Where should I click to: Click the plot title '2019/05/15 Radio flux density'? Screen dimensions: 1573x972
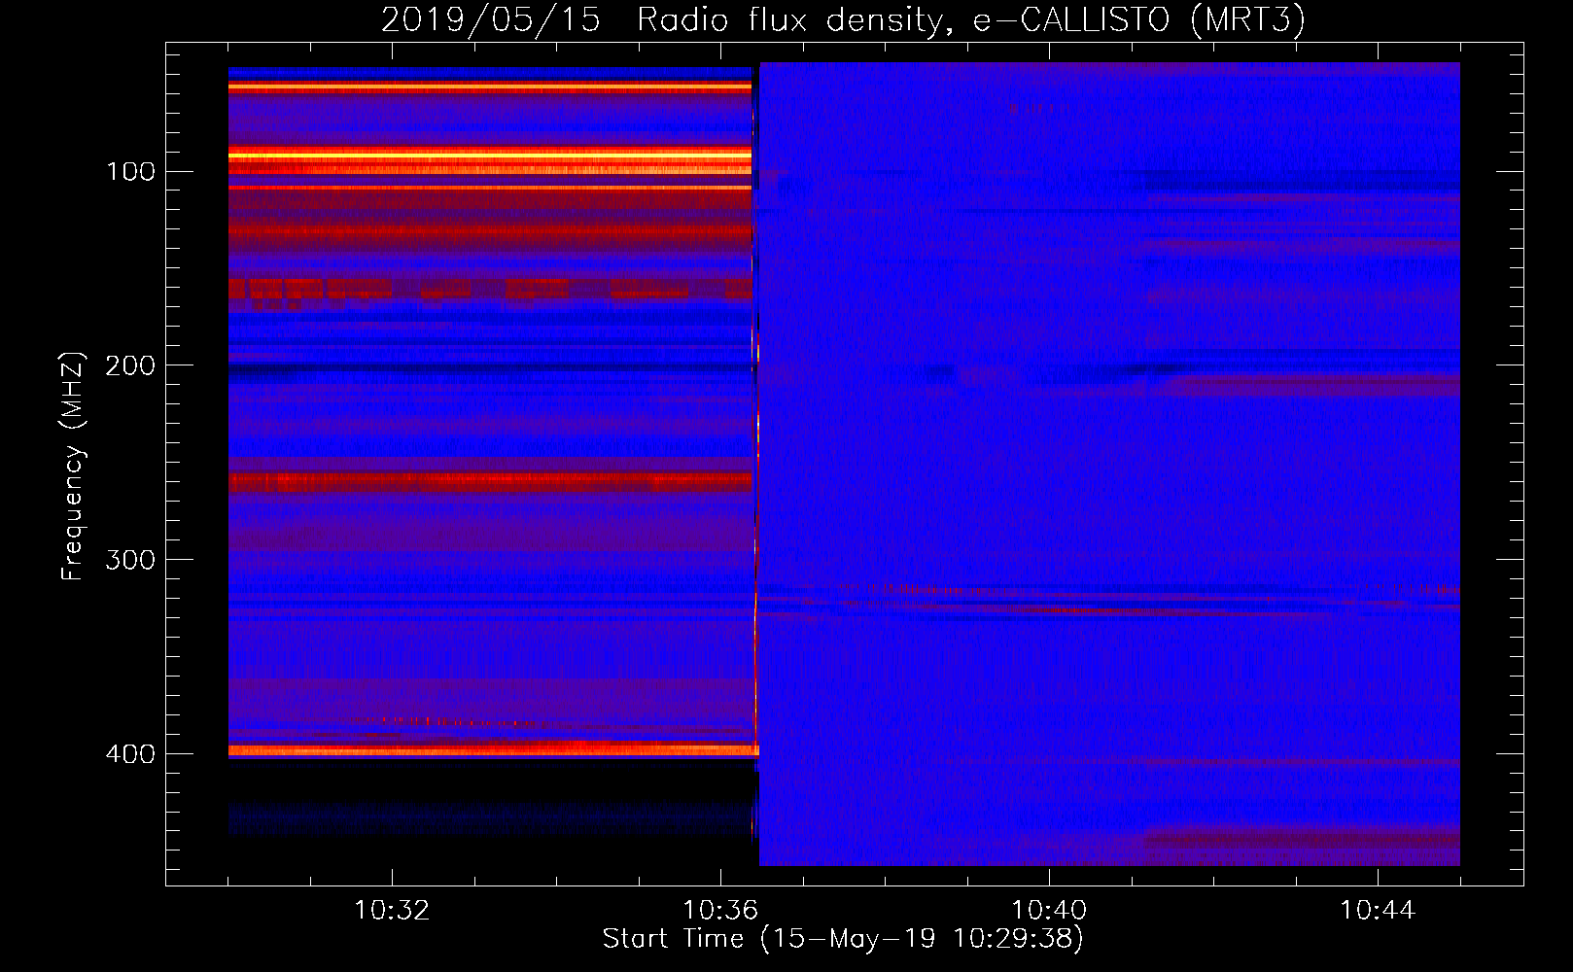pos(843,20)
